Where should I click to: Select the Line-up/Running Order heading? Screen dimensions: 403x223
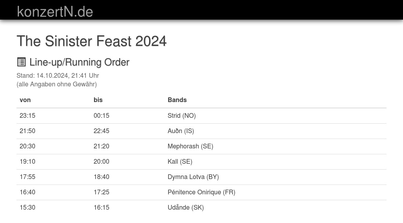pyautogui.click(x=79, y=62)
